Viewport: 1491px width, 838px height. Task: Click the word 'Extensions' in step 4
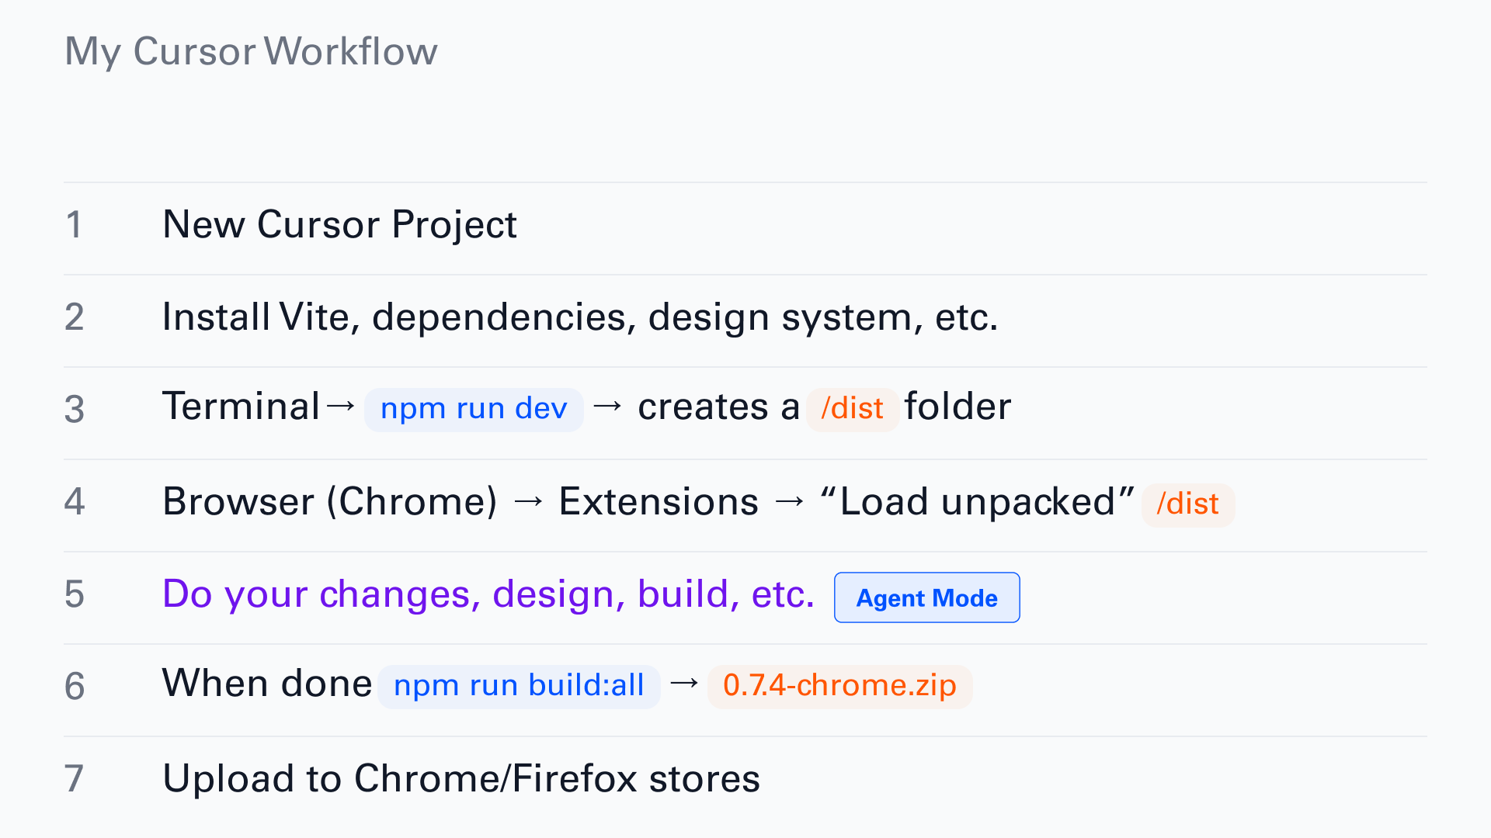point(659,502)
